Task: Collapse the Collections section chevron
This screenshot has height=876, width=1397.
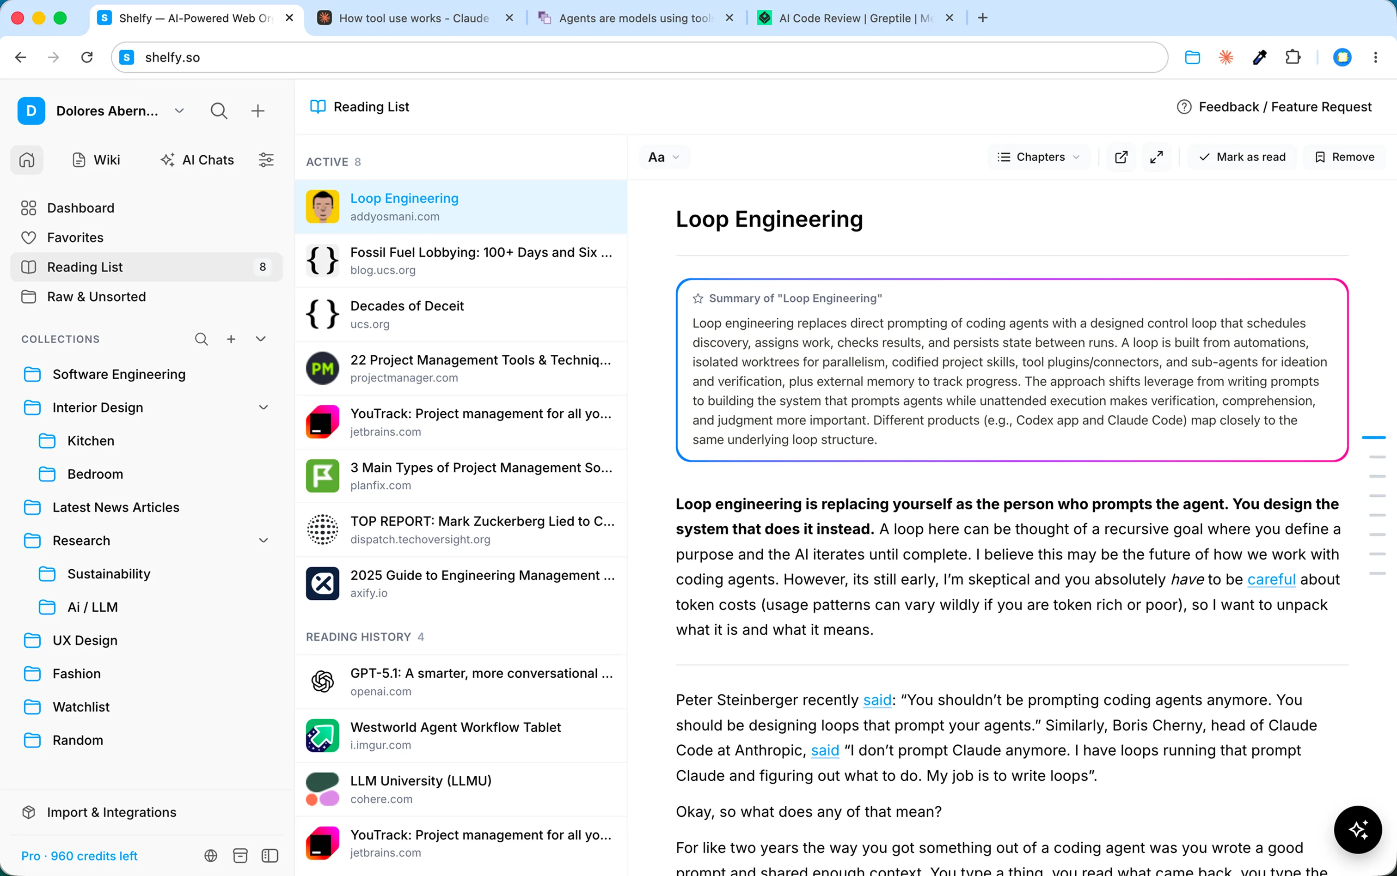Action: point(261,339)
